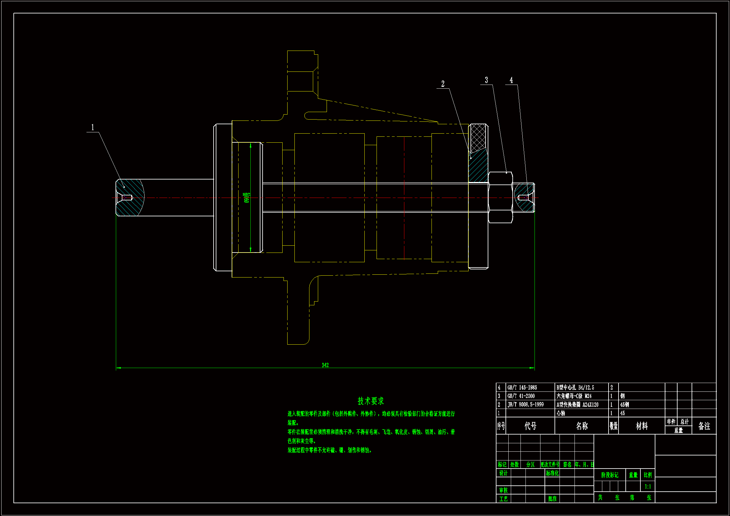
Task: Select the green Ø90 diameter dimension text
Action: [x=246, y=197]
